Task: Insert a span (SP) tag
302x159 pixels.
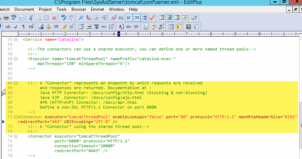Action: coord(136,27)
